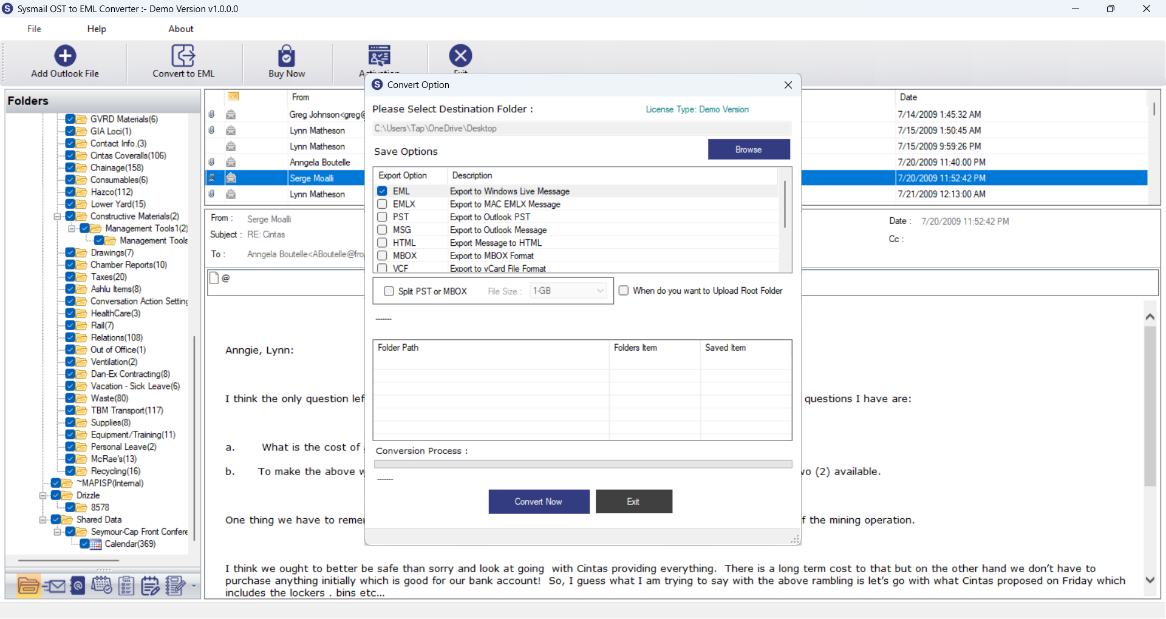This screenshot has width=1166, height=619.
Task: Open the calendar view icon in bottom navigation
Action: [x=101, y=586]
